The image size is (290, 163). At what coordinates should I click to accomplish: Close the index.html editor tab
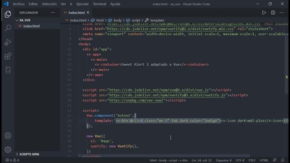click(88, 13)
